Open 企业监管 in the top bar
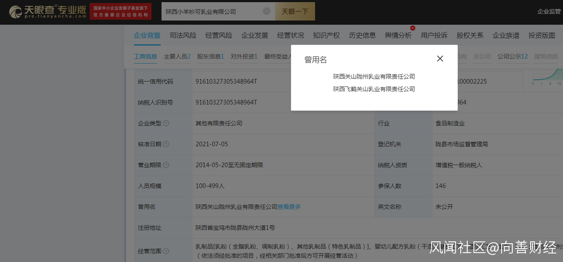The image size is (563, 262). tap(549, 11)
